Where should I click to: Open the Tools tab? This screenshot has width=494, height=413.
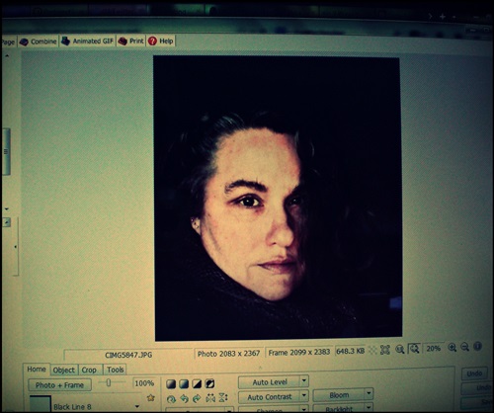tap(115, 370)
